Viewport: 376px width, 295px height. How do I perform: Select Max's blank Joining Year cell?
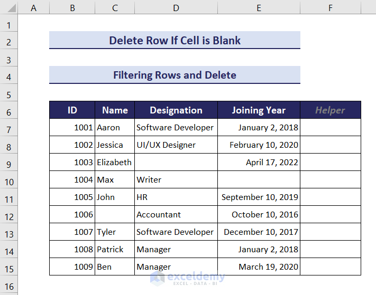[x=259, y=180]
